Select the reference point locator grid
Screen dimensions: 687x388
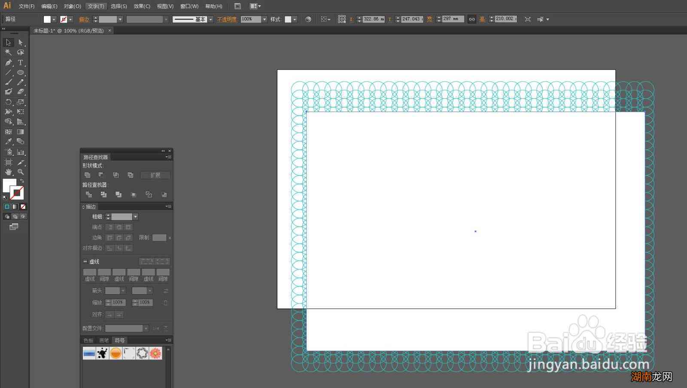[x=342, y=19]
